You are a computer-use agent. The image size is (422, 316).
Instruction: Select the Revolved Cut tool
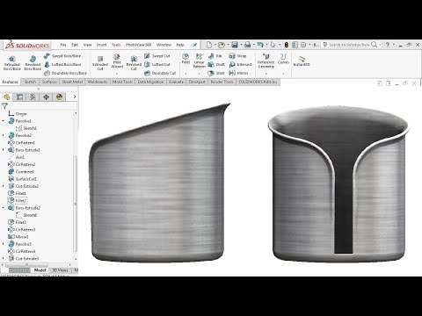tap(134, 63)
